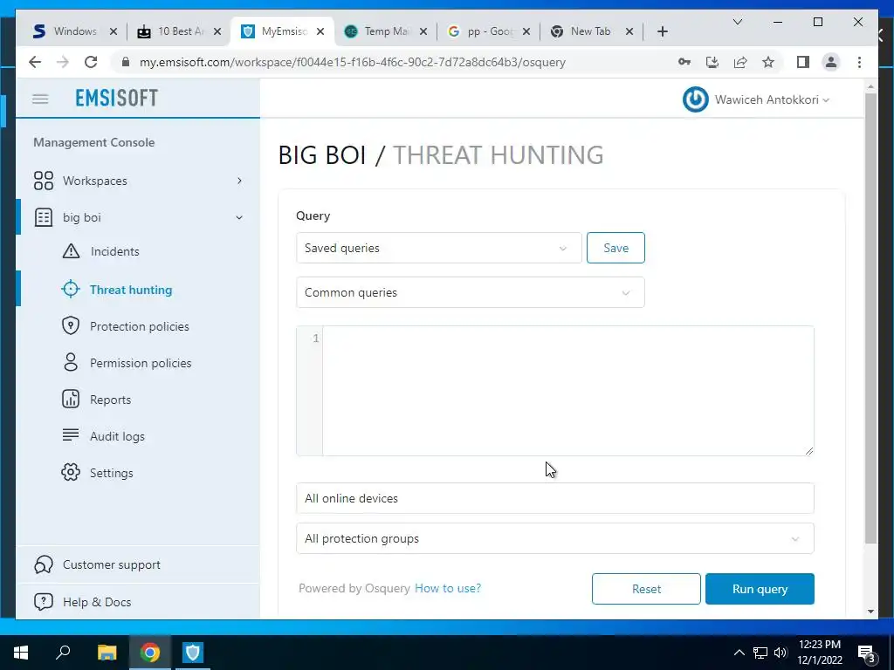Viewport: 894px width, 670px height.
Task: Click inside the query text editor
Action: tap(567, 391)
